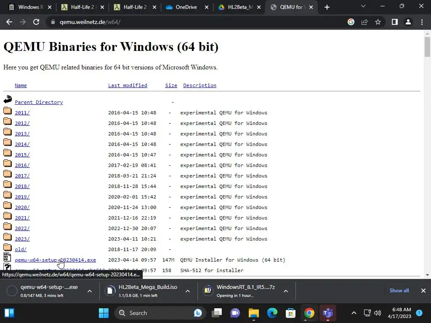Click the folder icon beside 2023/
Screen dimensions: 431x323
(x=8, y=237)
